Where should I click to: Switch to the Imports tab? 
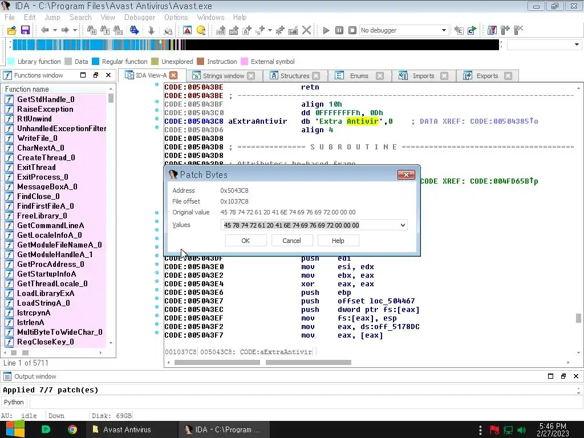(423, 76)
